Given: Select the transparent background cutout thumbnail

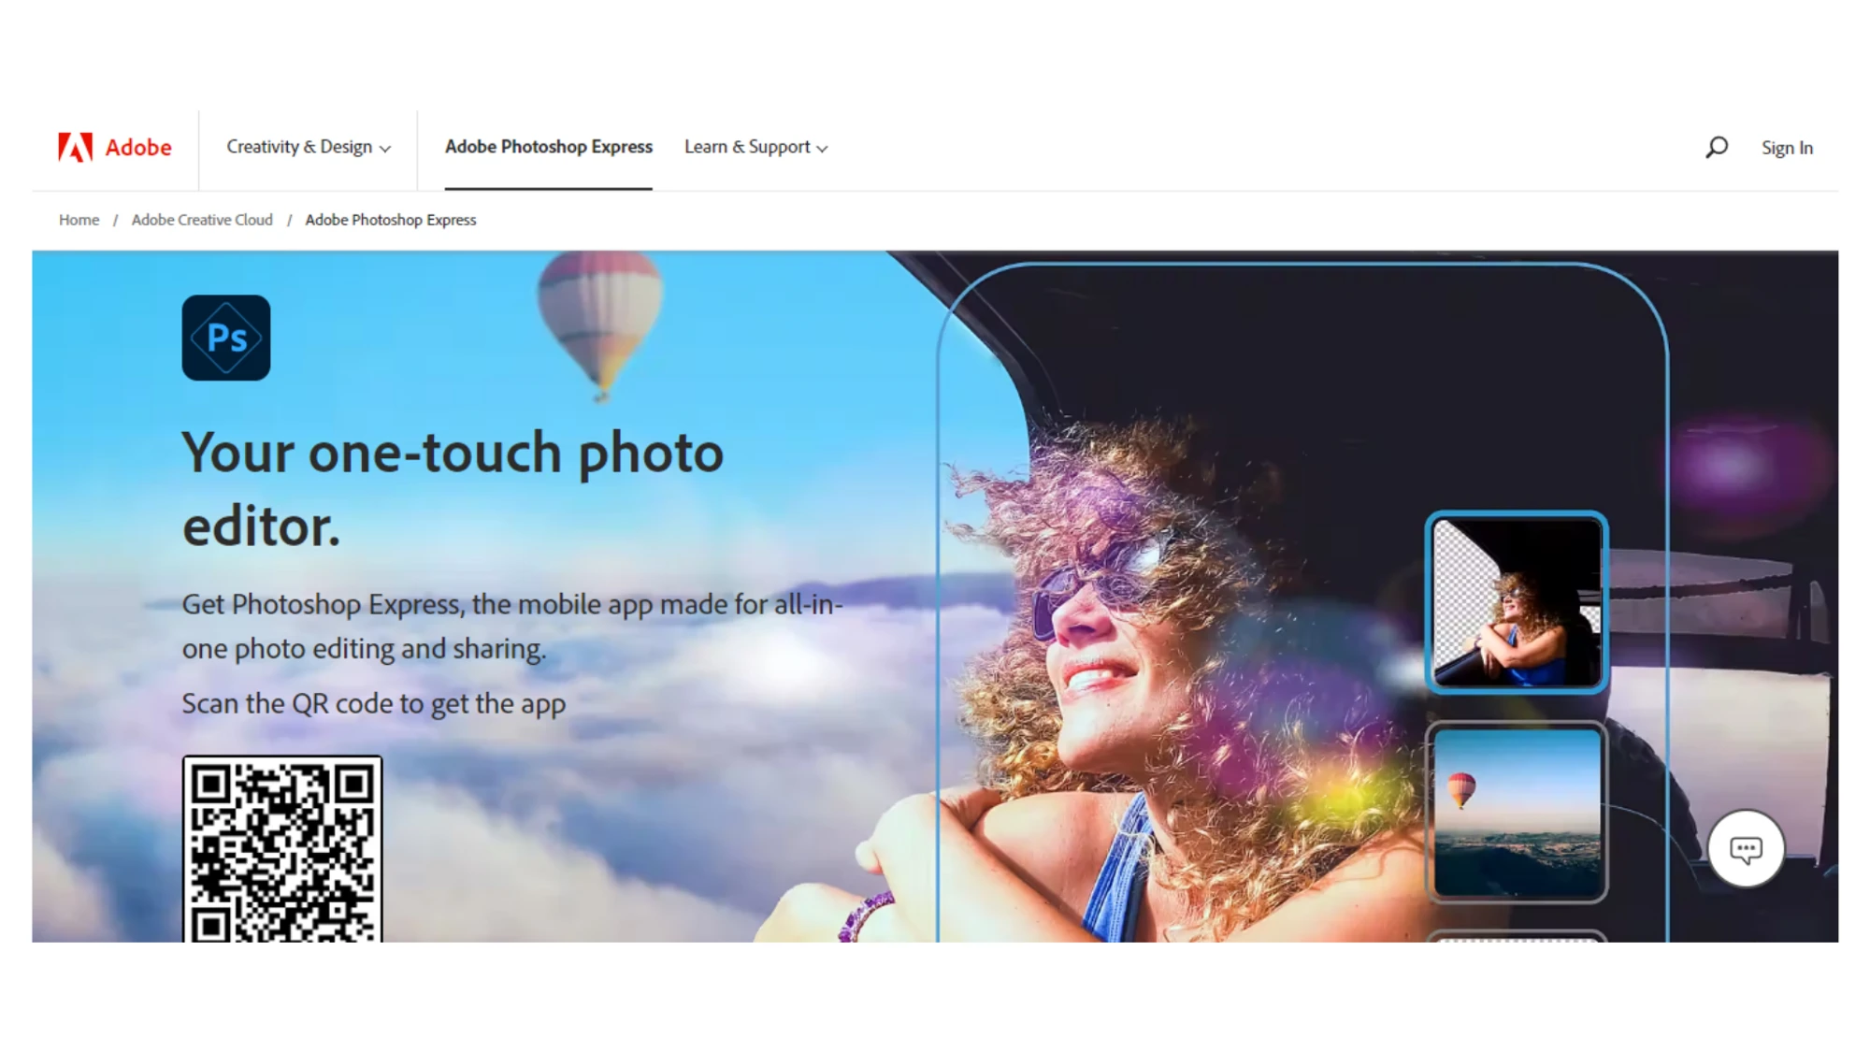Looking at the screenshot, I should click(1518, 603).
